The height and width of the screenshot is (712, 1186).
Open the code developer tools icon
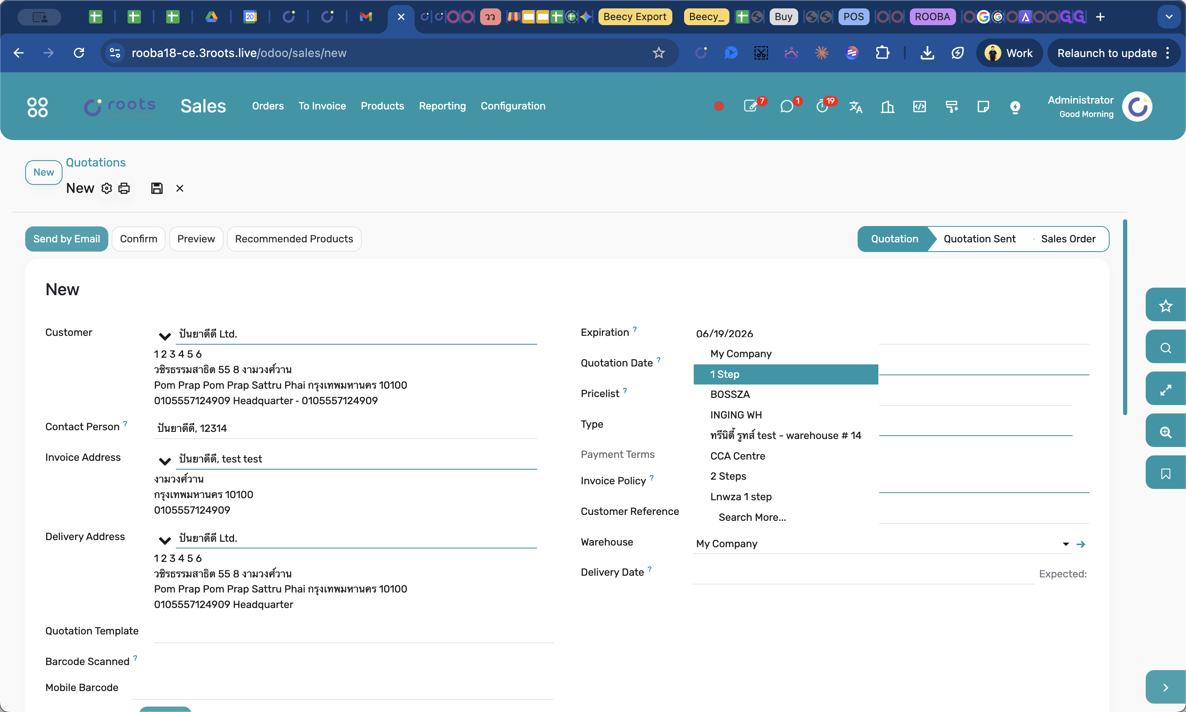pyautogui.click(x=920, y=107)
